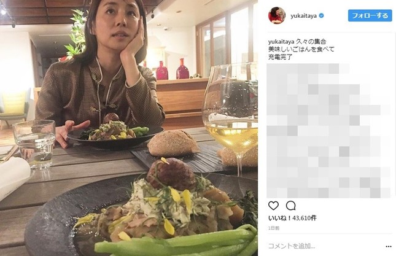396x256 pixels.
Task: Follow the account with フォローする button
Action: (370, 15)
